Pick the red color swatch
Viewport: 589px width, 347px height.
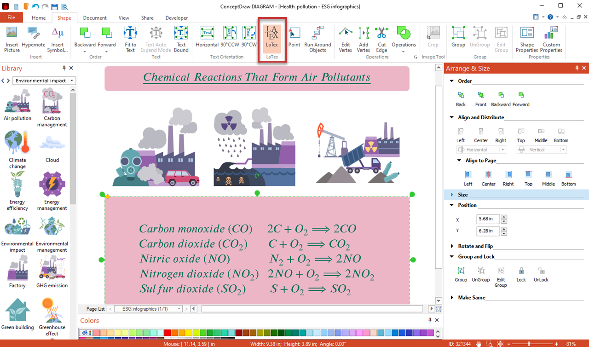pyautogui.click(x=167, y=333)
